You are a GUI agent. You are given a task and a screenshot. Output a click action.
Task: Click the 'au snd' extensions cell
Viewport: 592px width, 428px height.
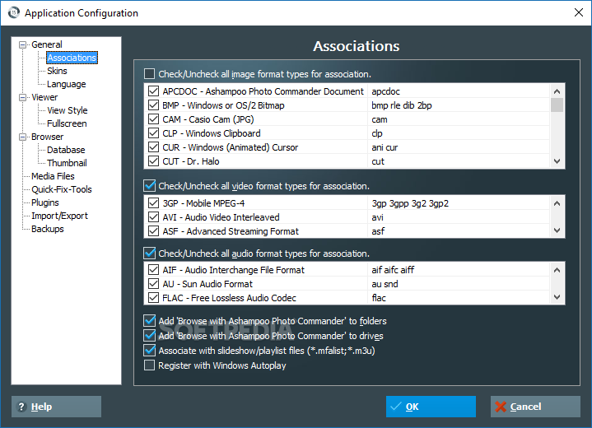tap(459, 283)
